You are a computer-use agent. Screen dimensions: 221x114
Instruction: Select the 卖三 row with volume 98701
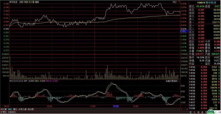point(205,16)
